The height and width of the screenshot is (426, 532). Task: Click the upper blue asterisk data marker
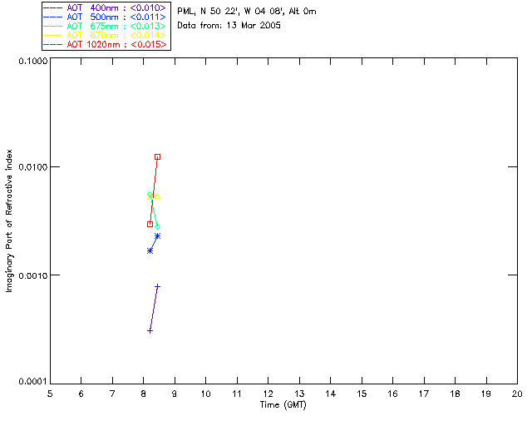tap(157, 236)
